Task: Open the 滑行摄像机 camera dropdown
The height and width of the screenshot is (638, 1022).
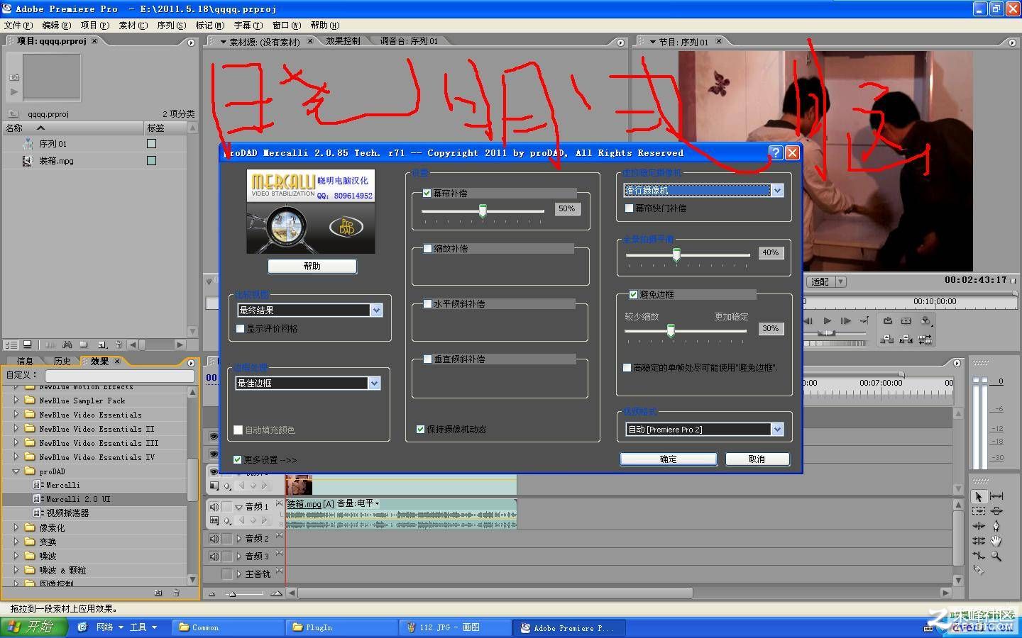Action: tap(777, 190)
